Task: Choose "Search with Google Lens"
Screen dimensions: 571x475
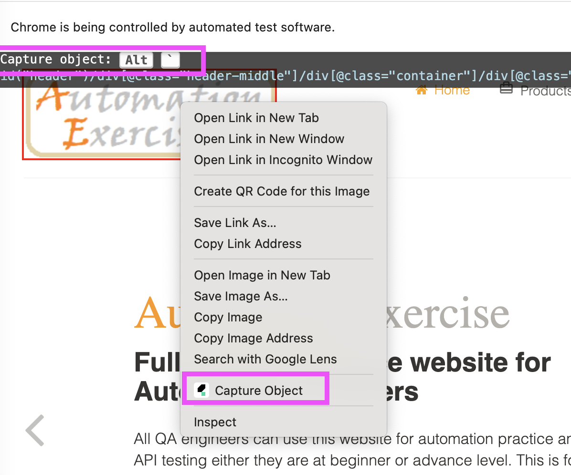Action: point(265,359)
